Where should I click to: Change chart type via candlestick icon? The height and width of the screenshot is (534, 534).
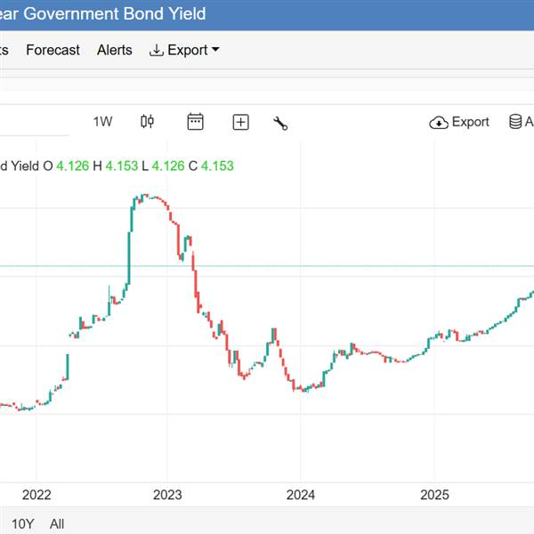coord(147,122)
